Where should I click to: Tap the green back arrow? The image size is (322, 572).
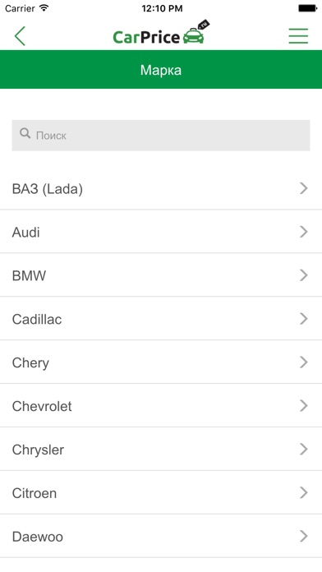point(20,36)
